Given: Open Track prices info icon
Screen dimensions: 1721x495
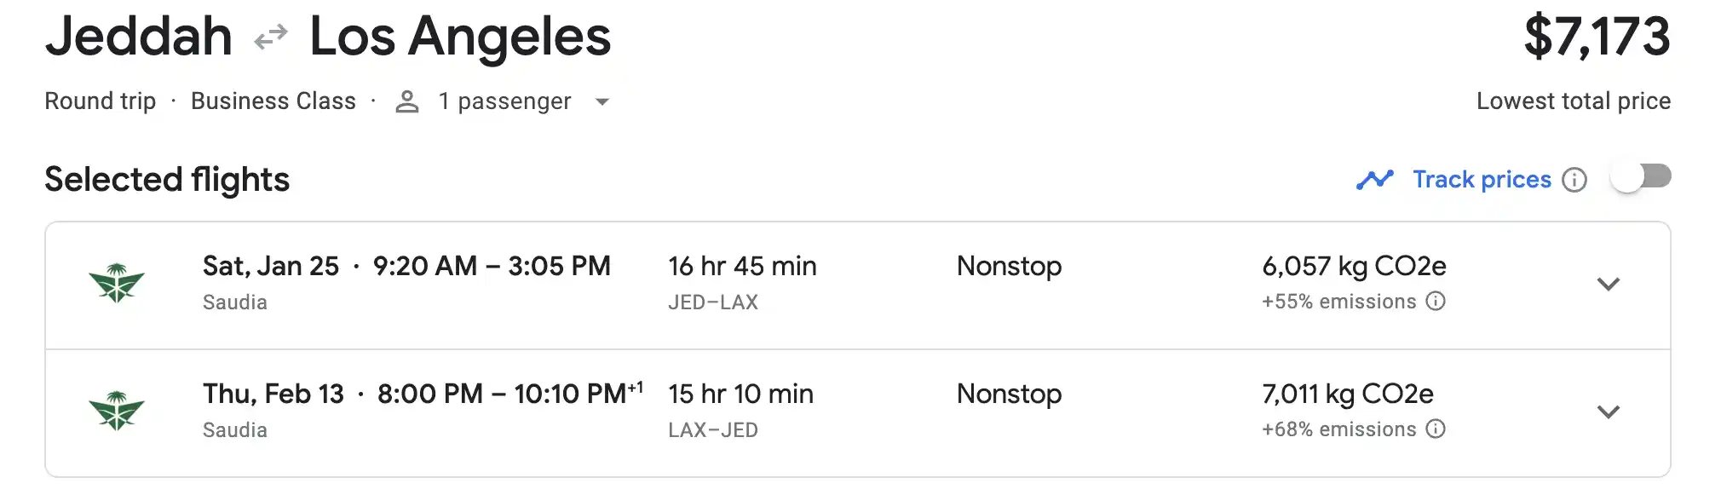Looking at the screenshot, I should [x=1574, y=180].
